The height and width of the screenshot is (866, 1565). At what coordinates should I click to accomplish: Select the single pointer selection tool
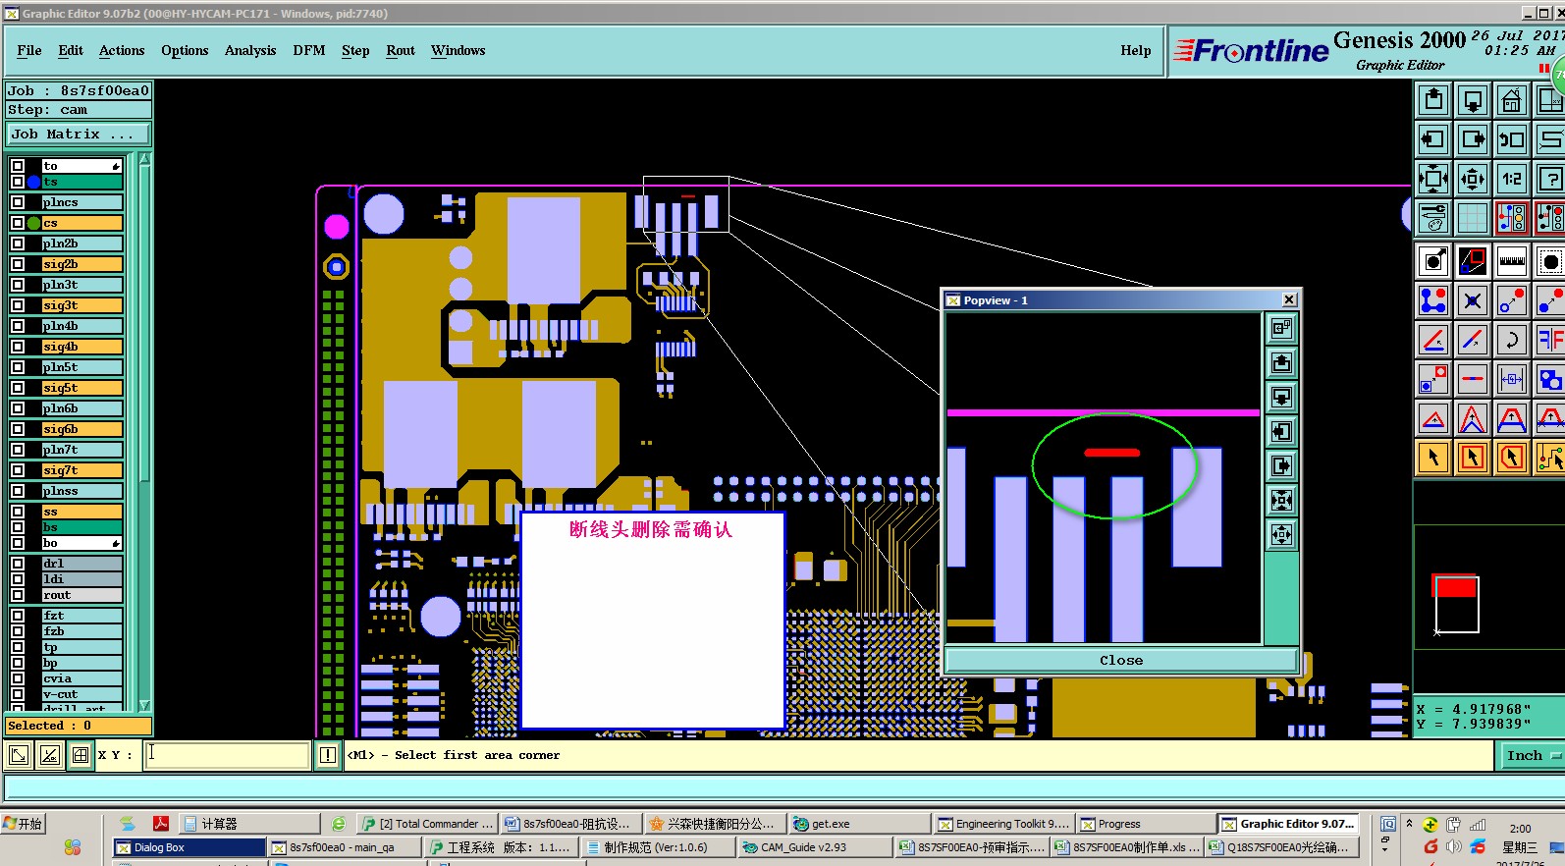1433,458
